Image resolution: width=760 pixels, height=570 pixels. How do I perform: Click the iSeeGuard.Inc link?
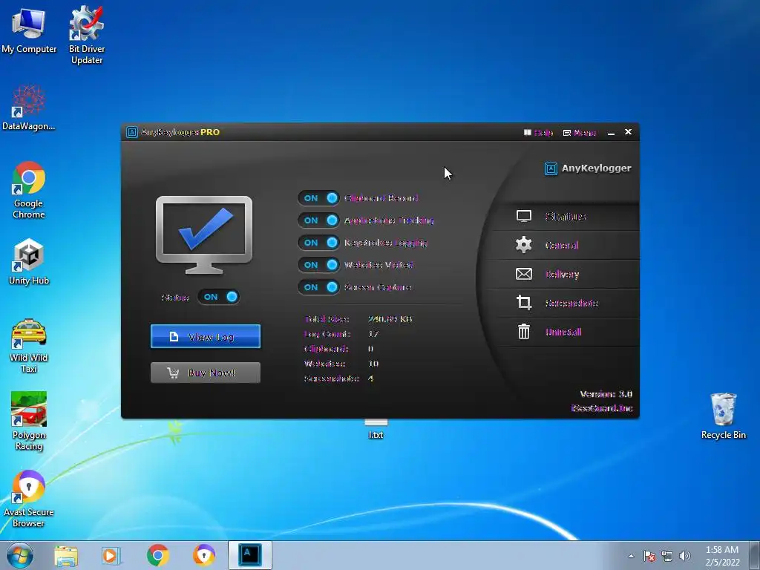coord(601,408)
